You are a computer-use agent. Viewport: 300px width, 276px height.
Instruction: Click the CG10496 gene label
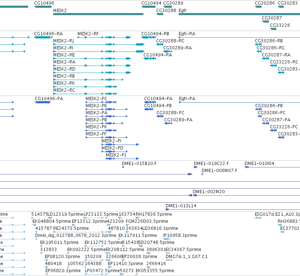coord(44,3)
